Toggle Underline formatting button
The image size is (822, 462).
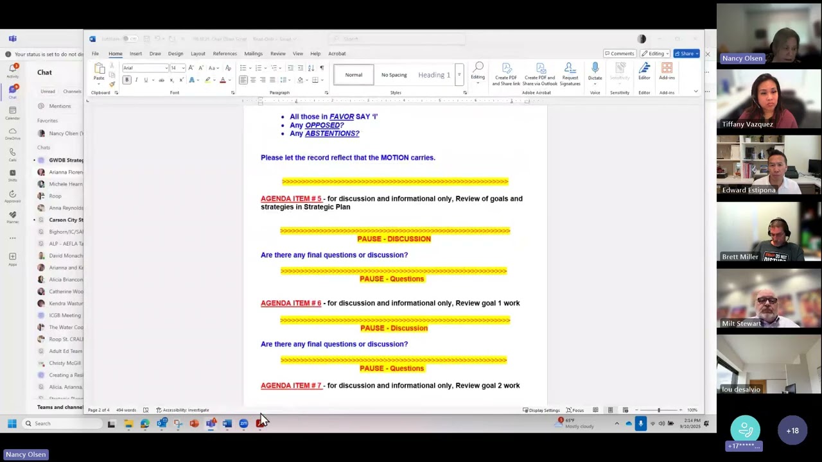pyautogui.click(x=146, y=80)
